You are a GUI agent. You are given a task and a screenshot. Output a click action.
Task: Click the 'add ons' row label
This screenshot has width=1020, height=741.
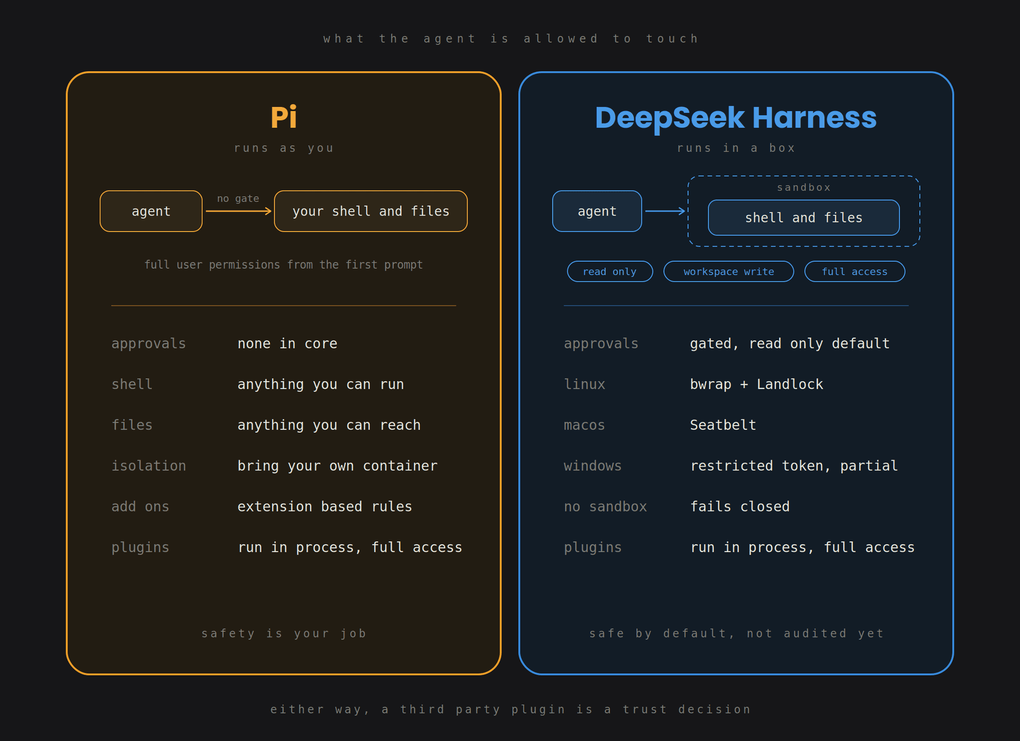[x=140, y=506]
